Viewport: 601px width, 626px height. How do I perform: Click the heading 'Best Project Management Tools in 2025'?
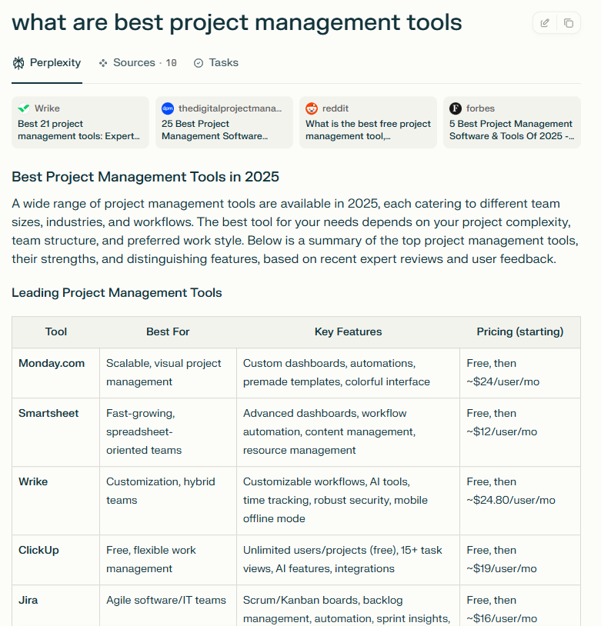(145, 176)
